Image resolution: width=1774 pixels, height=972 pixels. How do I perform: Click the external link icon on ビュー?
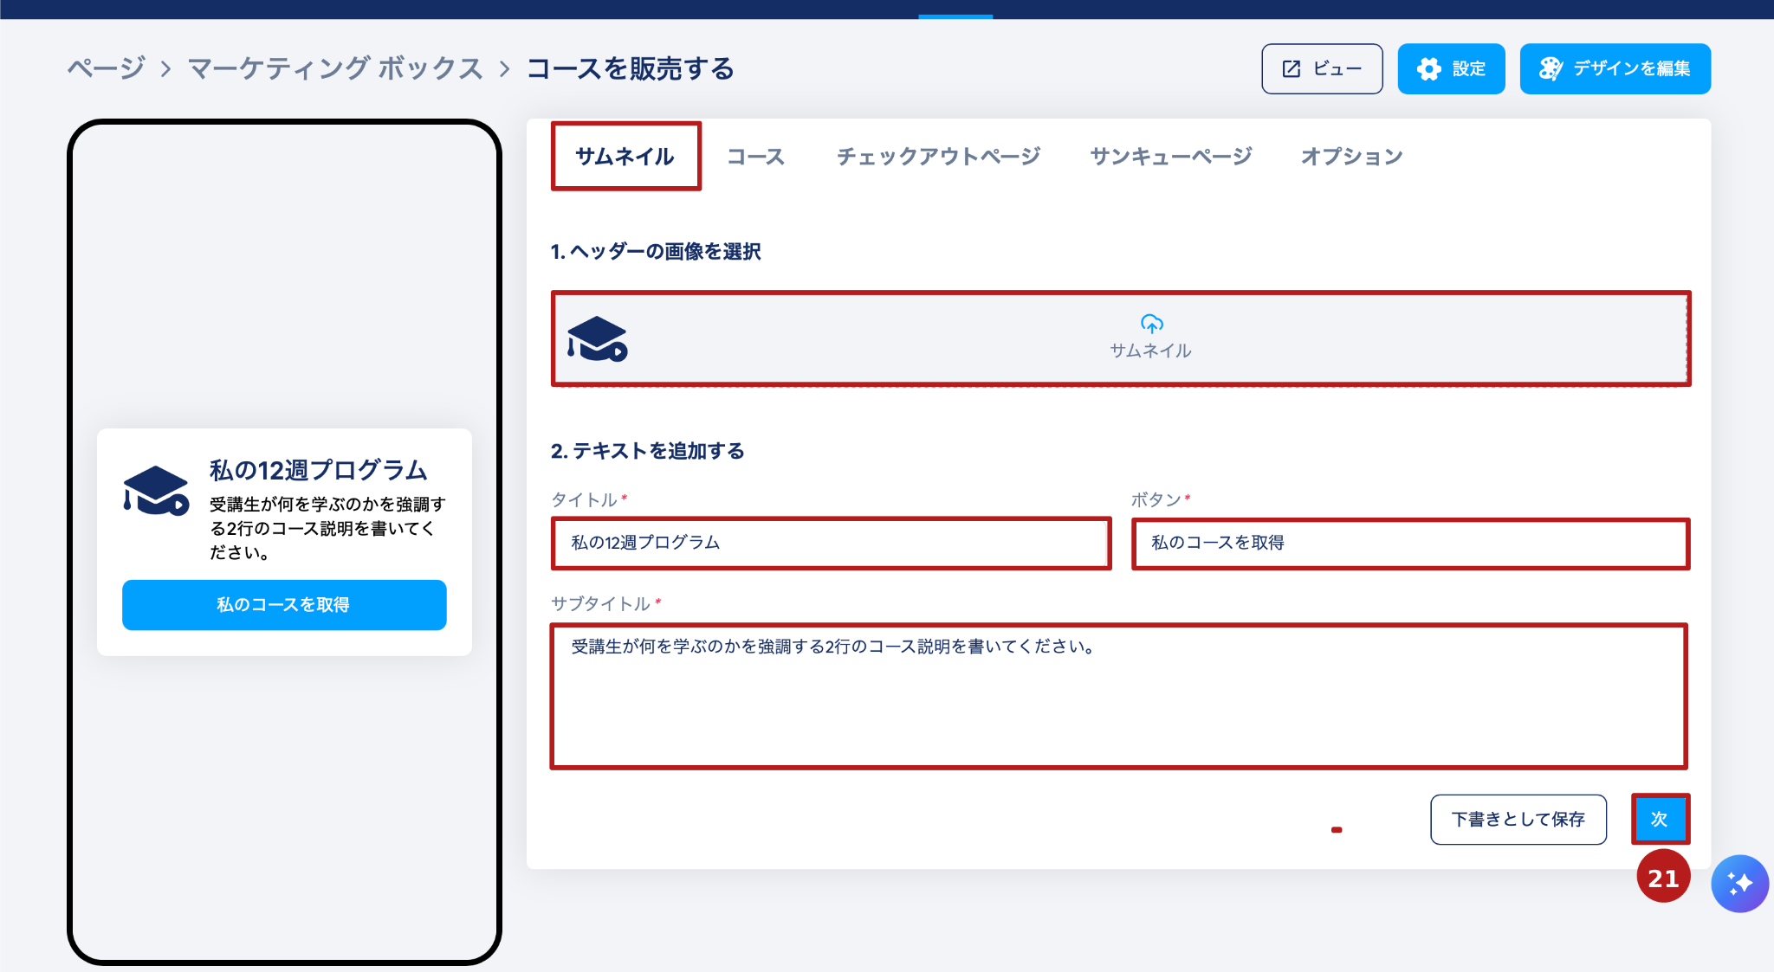1292,69
